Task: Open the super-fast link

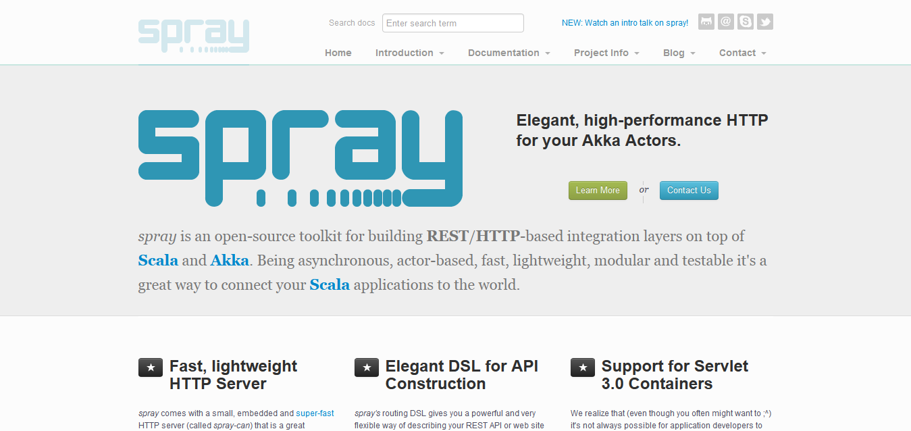Action: pyautogui.click(x=315, y=413)
